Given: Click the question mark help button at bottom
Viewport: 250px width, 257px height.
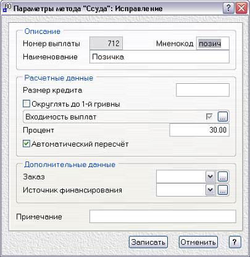Looking at the screenshot, I should tap(235, 242).
